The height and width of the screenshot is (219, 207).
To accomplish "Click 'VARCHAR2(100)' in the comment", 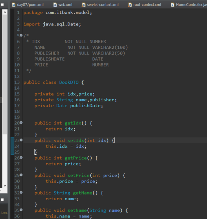I will click(110, 47).
